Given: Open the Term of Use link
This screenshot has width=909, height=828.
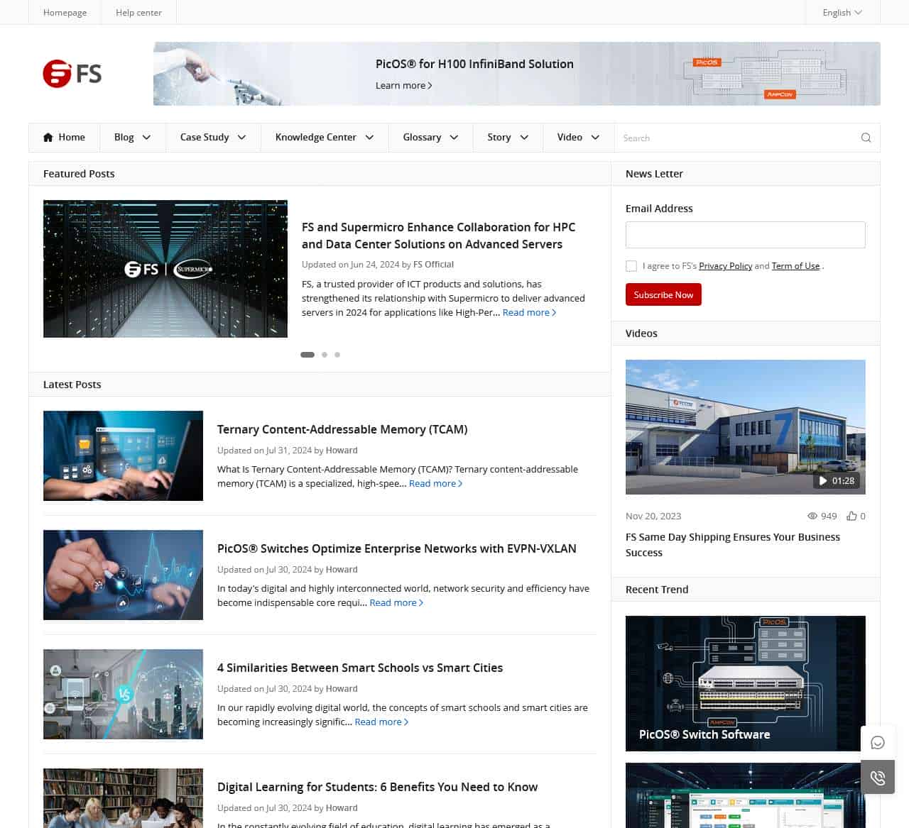Looking at the screenshot, I should [x=795, y=266].
